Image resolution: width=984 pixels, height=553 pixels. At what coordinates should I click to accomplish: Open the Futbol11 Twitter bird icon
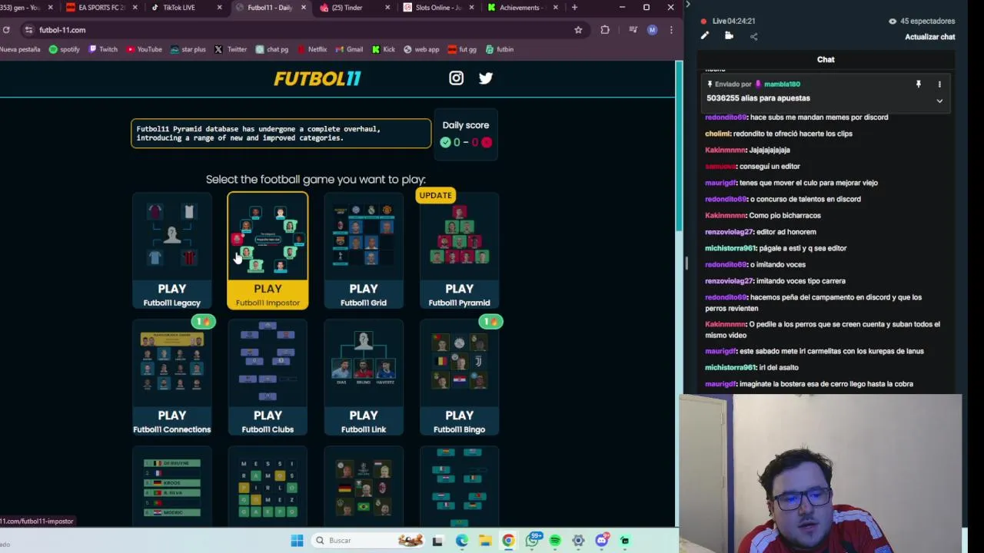click(486, 78)
